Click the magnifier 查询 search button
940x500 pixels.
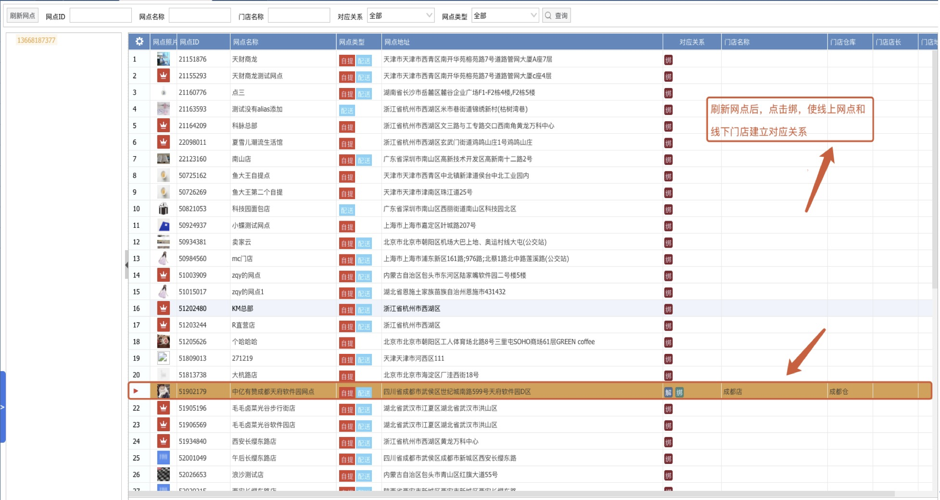tap(556, 15)
